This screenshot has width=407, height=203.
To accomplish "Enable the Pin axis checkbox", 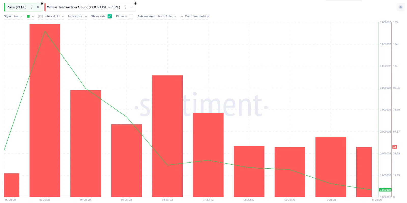I will 131,16.
